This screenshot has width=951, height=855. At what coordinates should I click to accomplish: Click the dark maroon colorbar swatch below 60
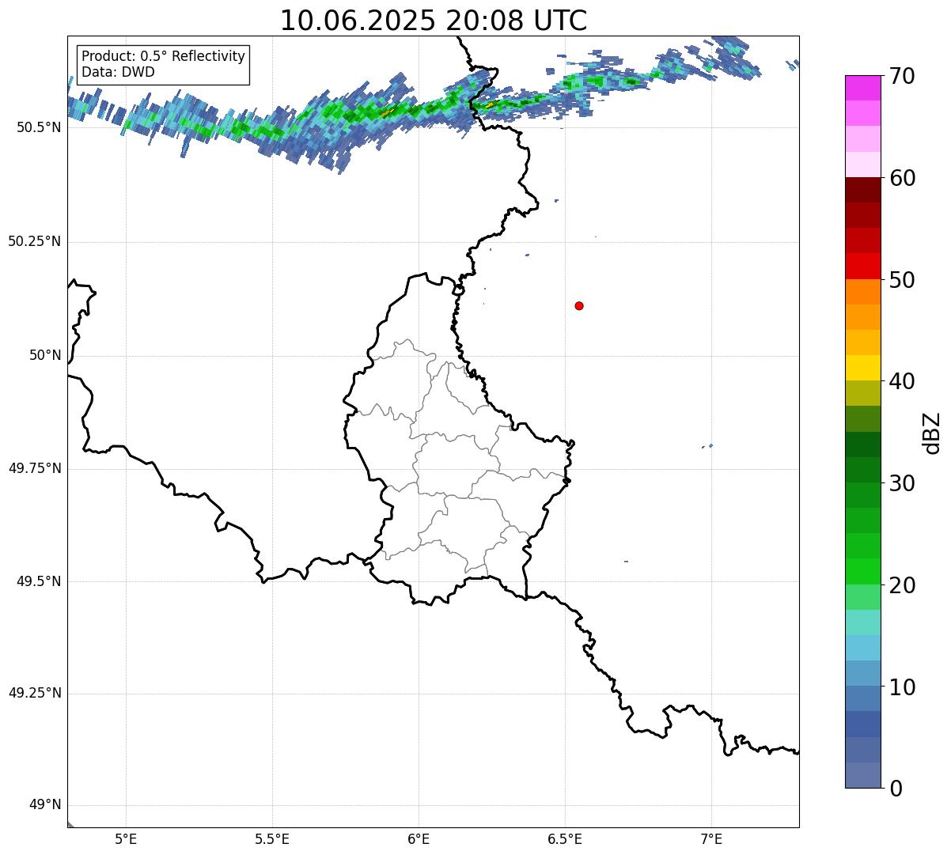coord(862,190)
